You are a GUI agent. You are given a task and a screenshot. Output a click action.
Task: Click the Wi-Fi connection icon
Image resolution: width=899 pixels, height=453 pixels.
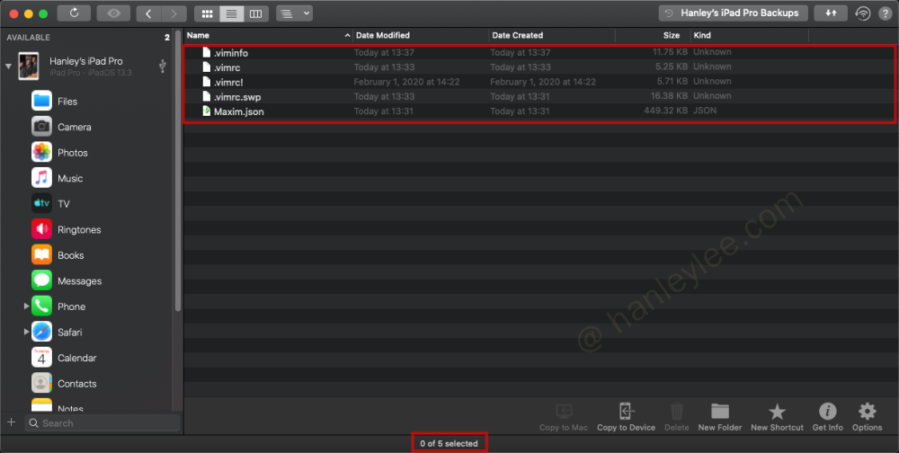coord(863,13)
